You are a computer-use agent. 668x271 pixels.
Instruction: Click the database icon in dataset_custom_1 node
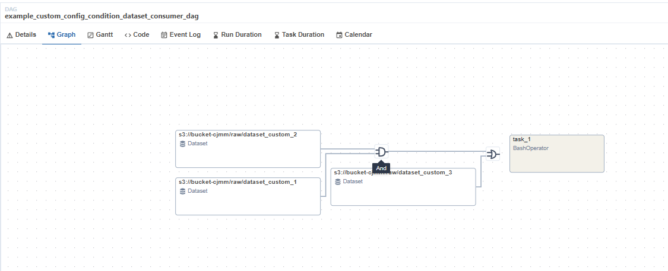tap(183, 191)
